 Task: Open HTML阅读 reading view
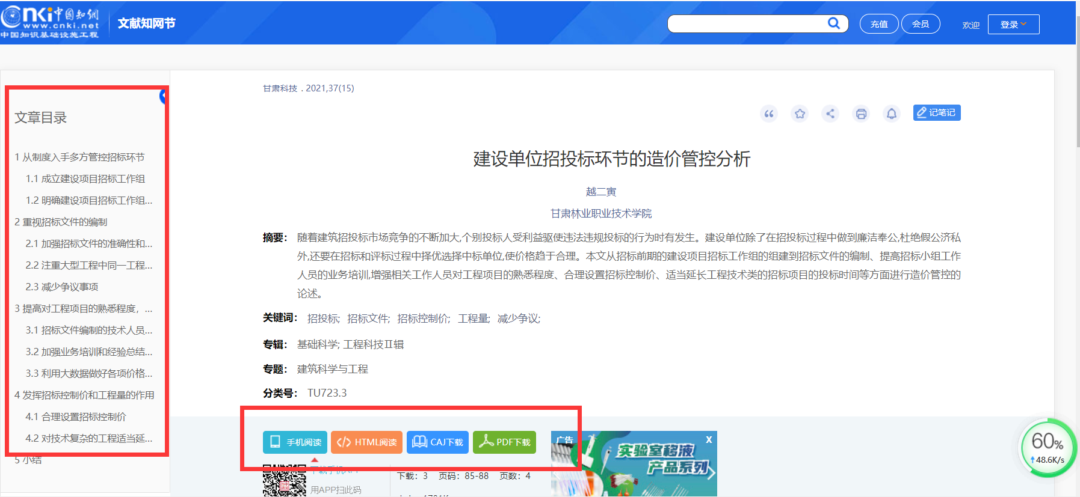point(366,442)
